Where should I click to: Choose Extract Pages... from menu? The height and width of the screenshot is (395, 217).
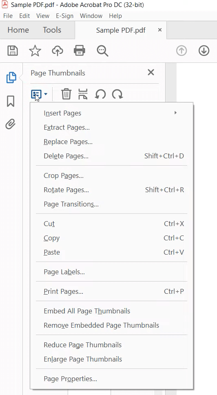coord(111,127)
